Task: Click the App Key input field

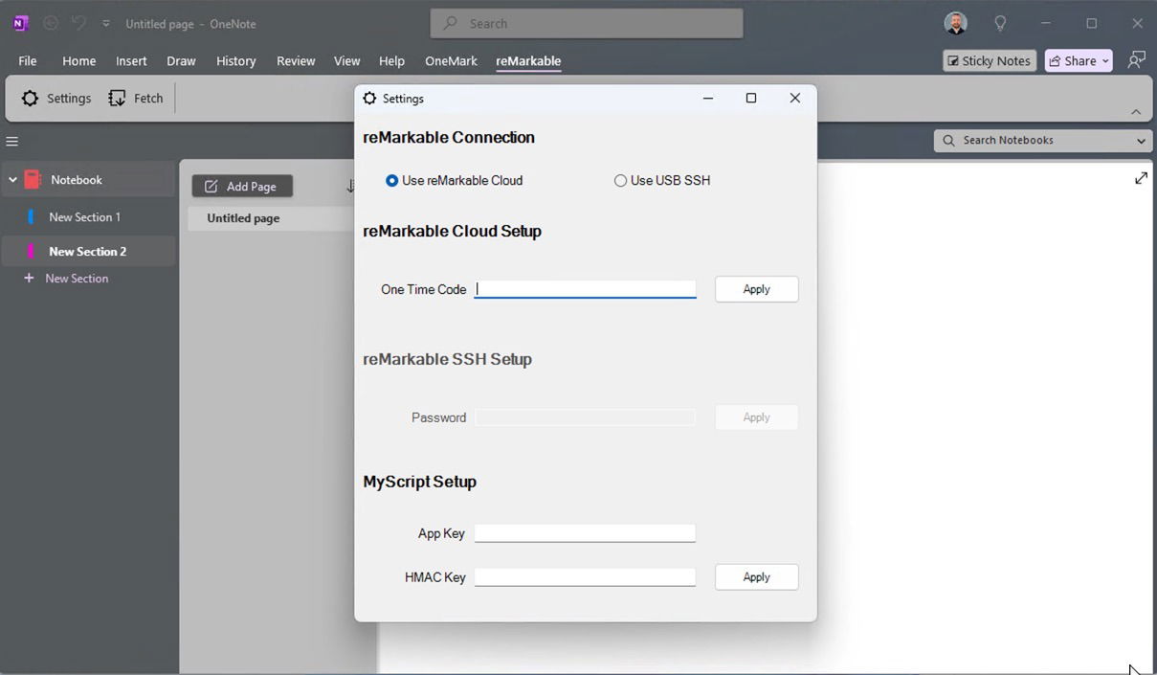Action: (585, 533)
